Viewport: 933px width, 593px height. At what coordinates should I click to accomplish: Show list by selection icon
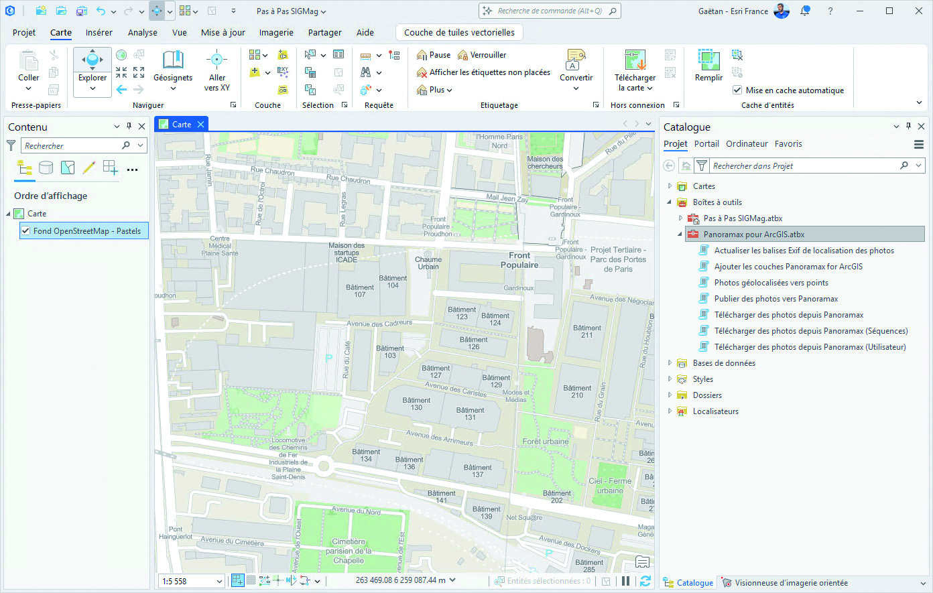[x=68, y=168]
